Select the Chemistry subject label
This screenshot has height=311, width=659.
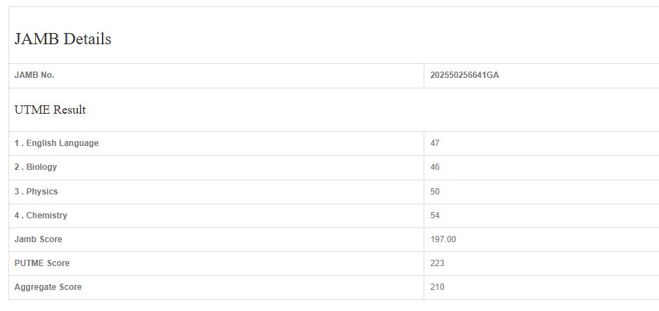coord(46,216)
